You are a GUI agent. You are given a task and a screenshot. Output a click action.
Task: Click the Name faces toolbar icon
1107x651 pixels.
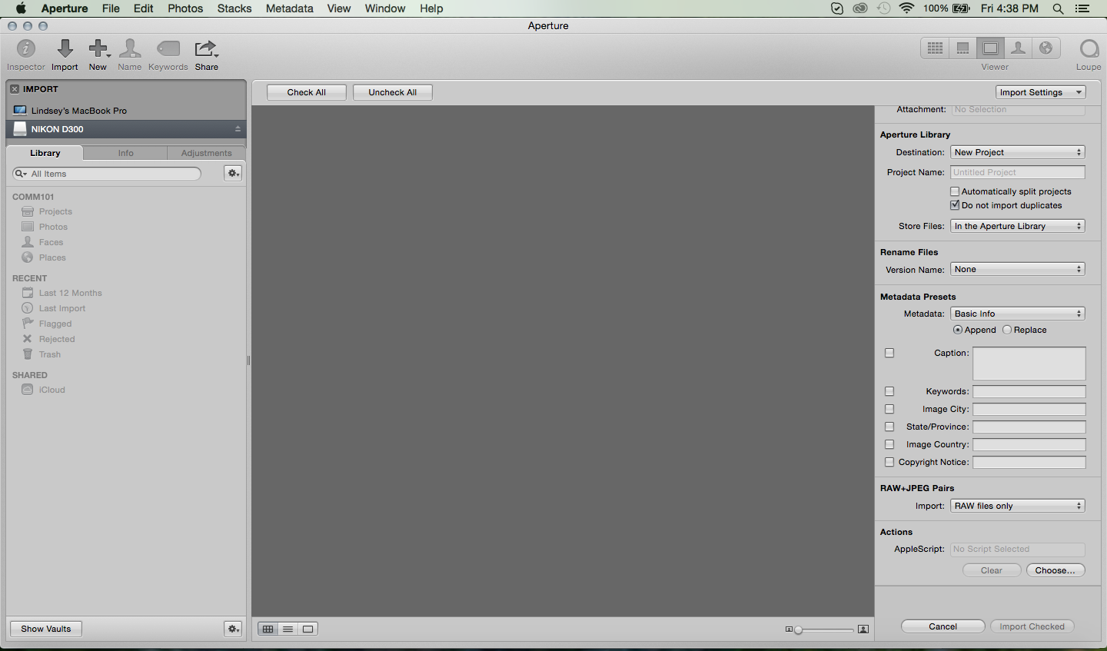[x=130, y=48]
